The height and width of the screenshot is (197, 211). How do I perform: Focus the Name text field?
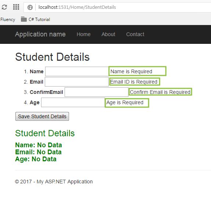(x=77, y=71)
